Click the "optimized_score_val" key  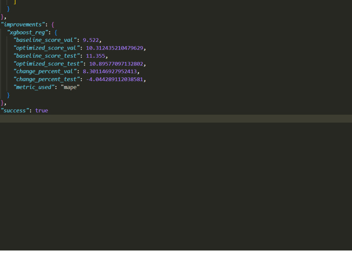point(46,48)
